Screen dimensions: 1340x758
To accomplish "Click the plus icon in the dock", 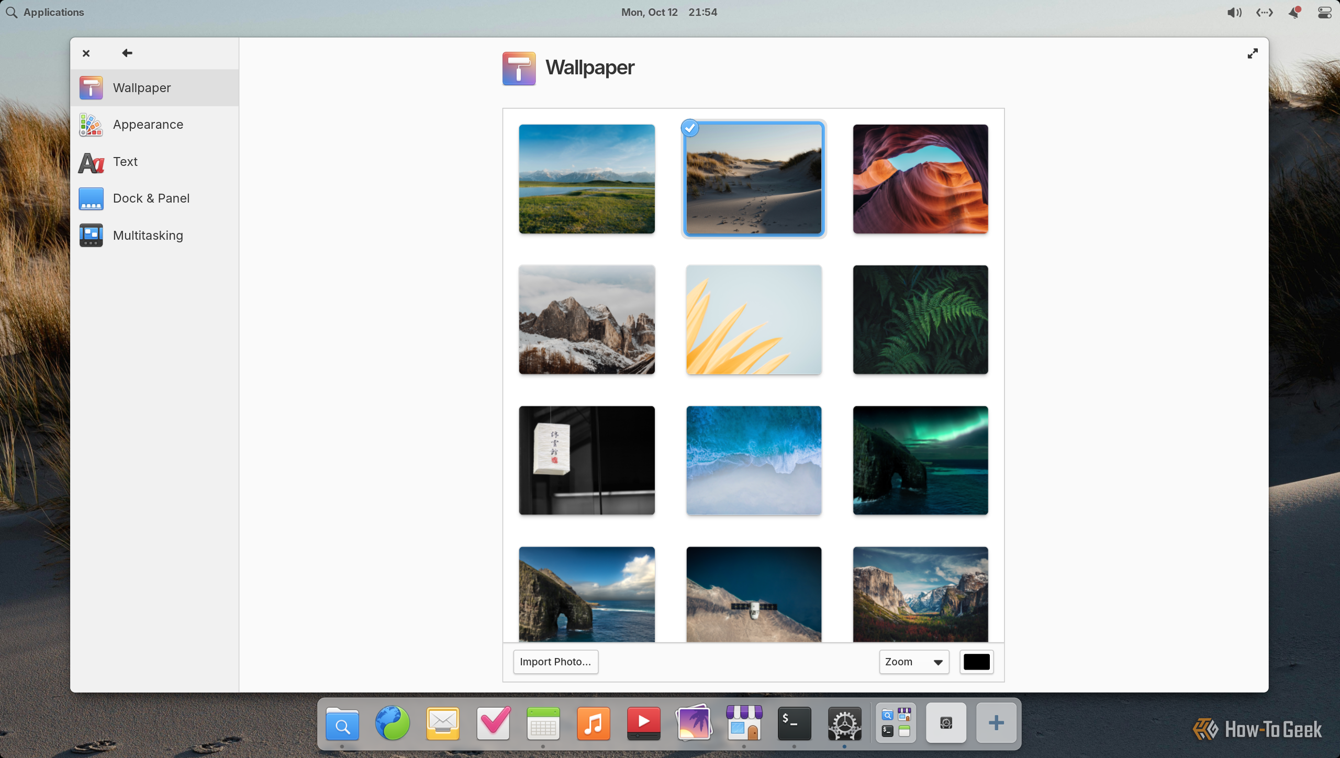I will 997,723.
